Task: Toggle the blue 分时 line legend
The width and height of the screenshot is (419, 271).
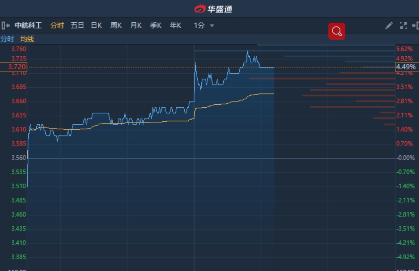Action: tap(7, 39)
